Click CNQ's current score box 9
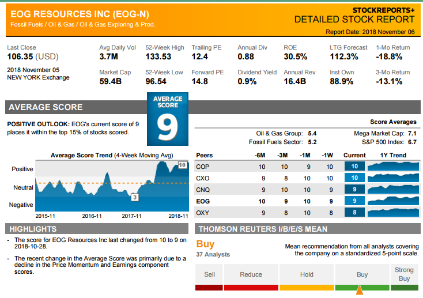 354,190
